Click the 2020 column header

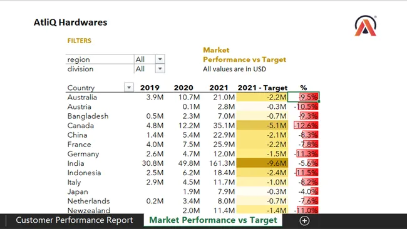pyautogui.click(x=183, y=88)
